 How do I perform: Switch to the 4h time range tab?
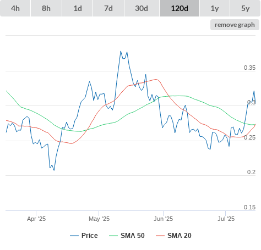pos(15,8)
